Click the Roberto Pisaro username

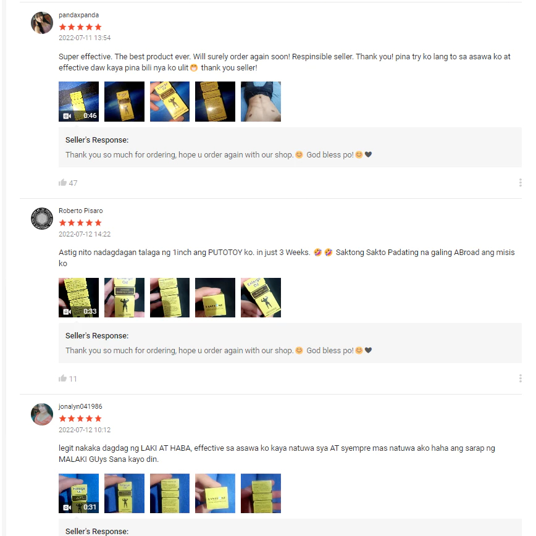(81, 211)
